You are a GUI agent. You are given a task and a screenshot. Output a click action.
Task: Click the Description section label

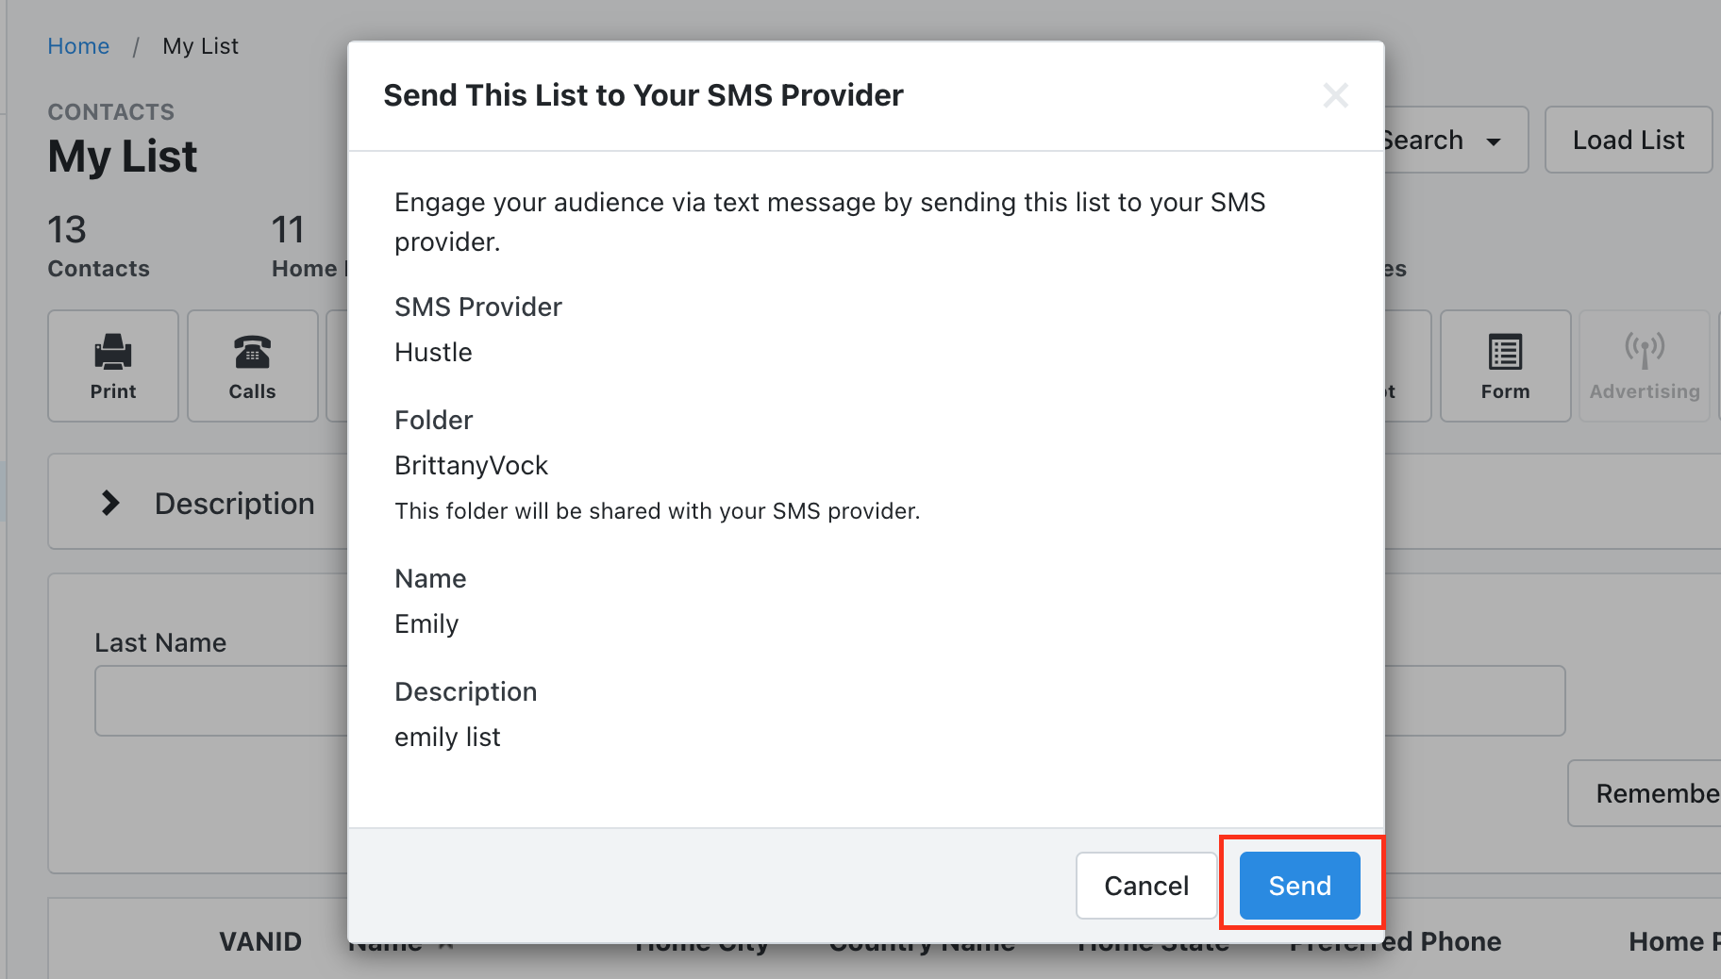pyautogui.click(x=235, y=504)
